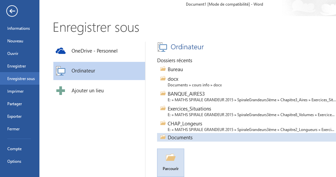The height and width of the screenshot is (177, 336).
Task: Open Word Options from the sidebar
Action: [x=14, y=161]
